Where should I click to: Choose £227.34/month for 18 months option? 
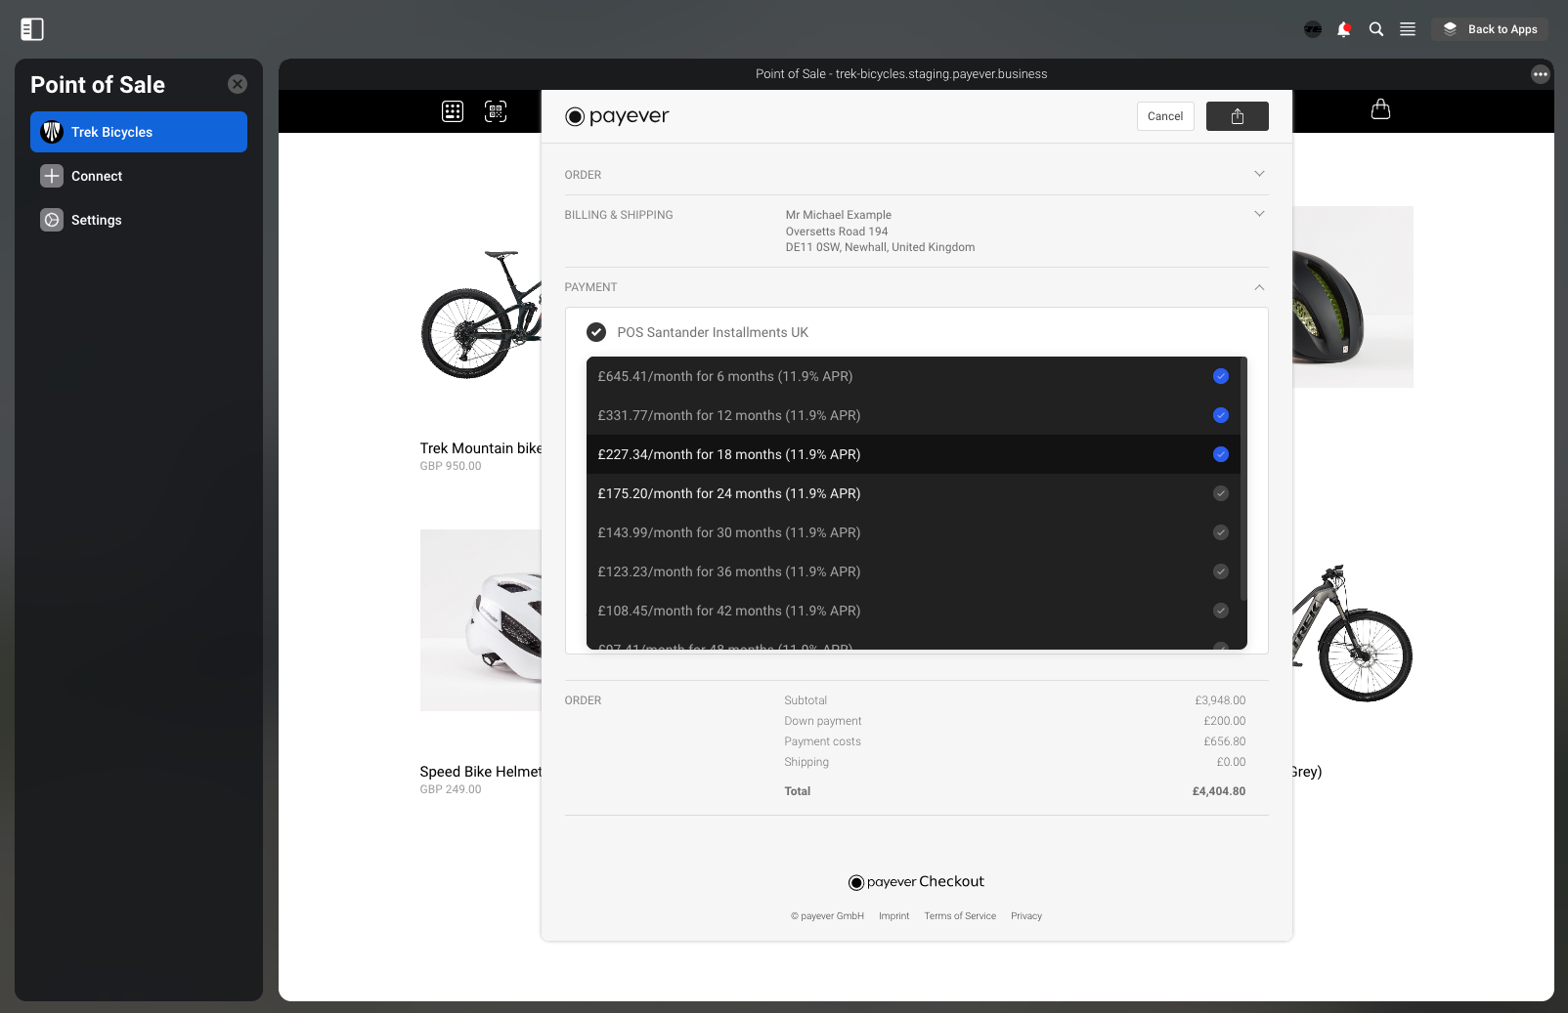[x=913, y=454]
